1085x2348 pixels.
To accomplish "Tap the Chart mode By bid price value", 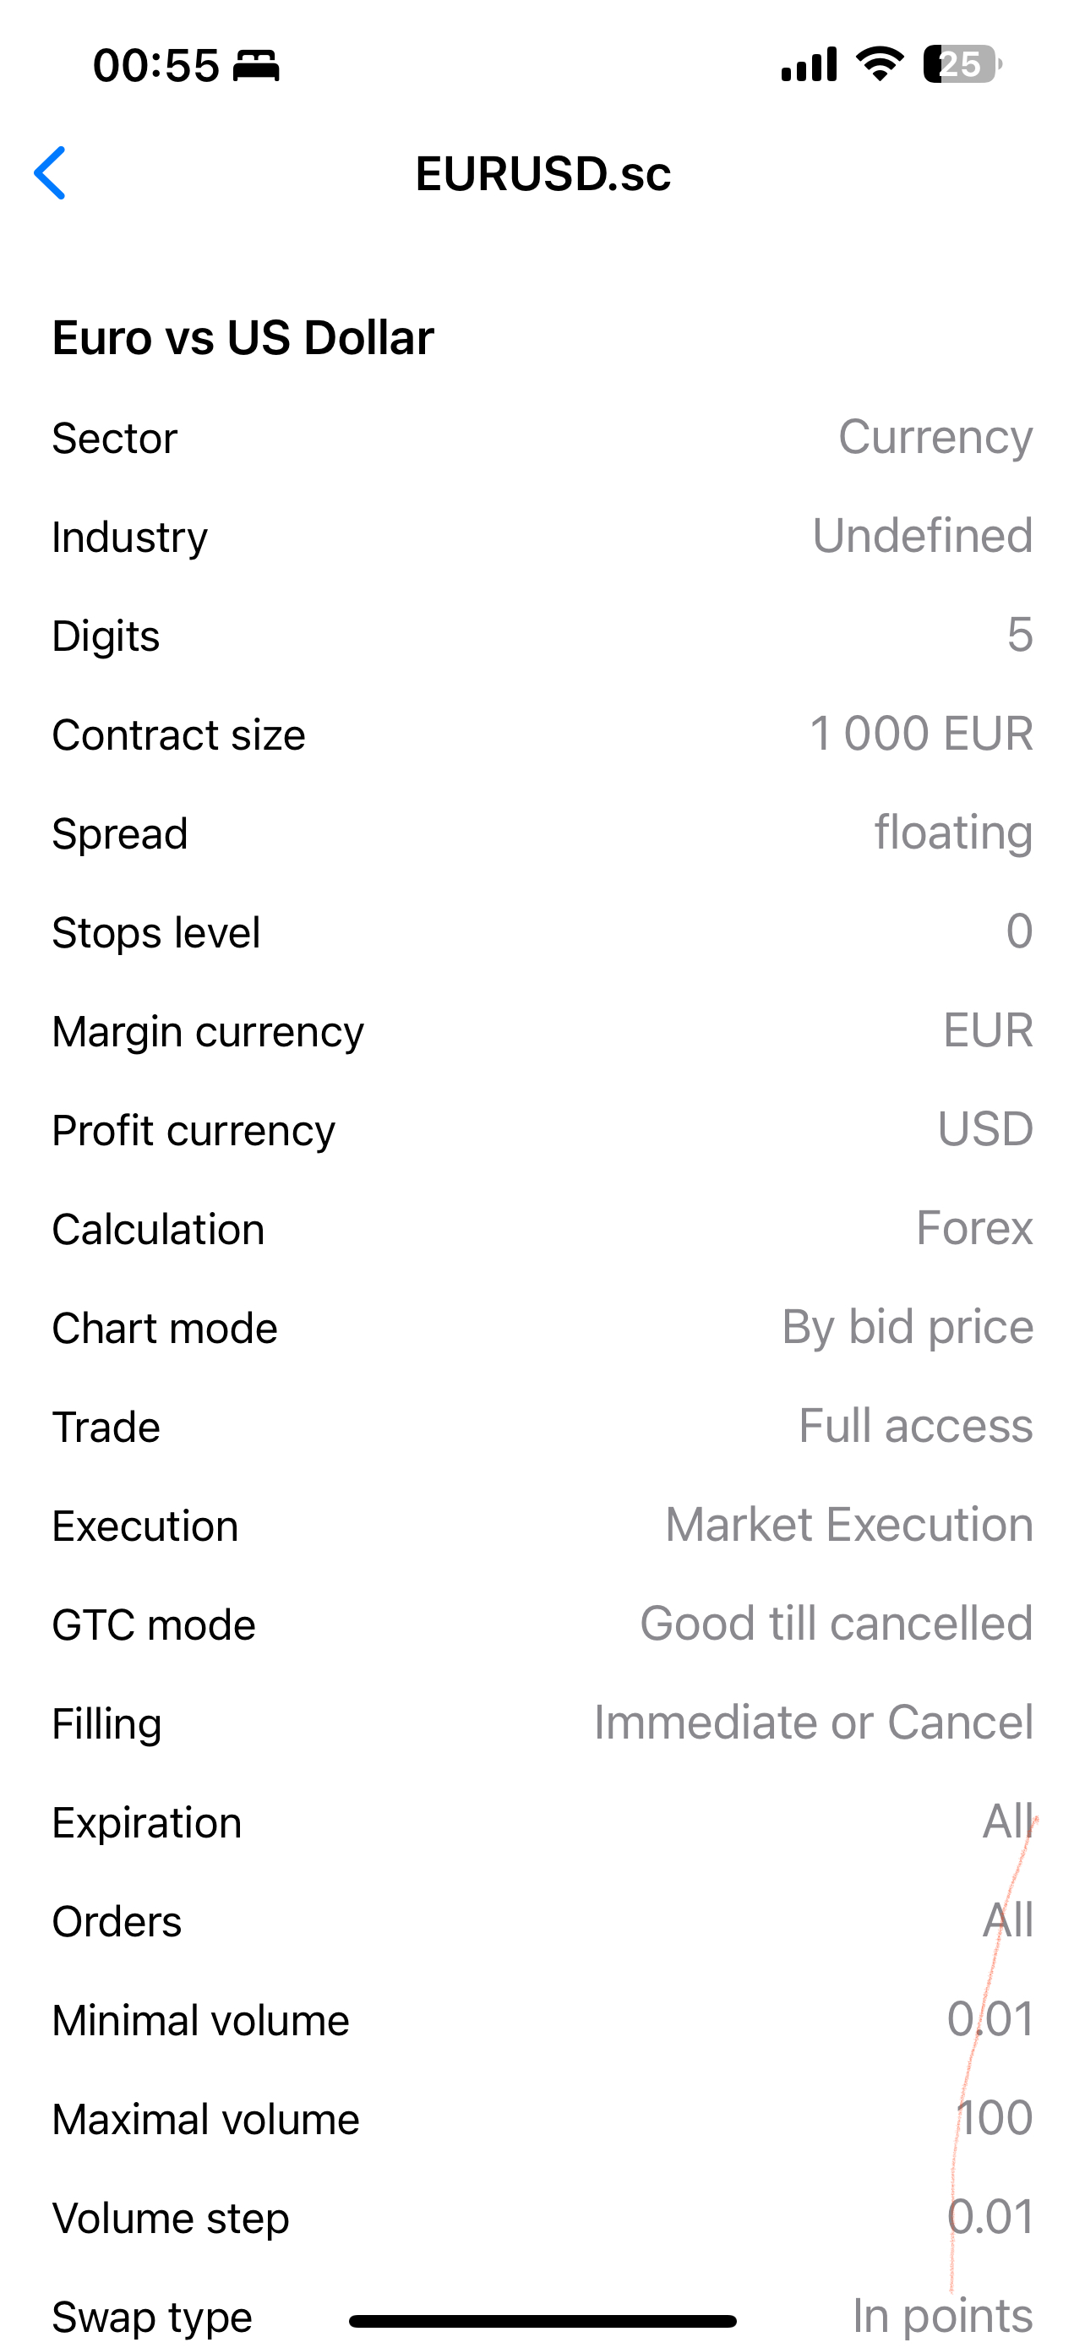I will (908, 1327).
